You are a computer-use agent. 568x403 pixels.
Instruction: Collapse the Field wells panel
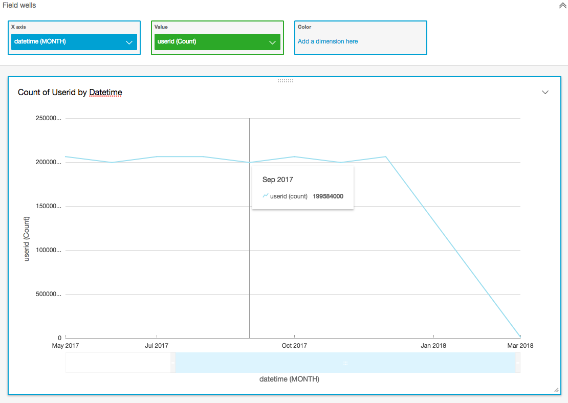click(x=562, y=6)
